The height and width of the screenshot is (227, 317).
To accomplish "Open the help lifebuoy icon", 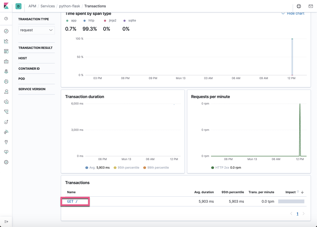I will (x=299, y=6).
